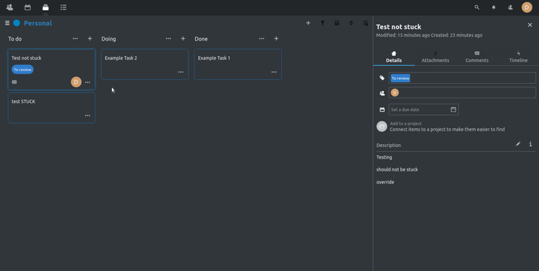This screenshot has width=539, height=271.
Task: Open the Test not stuck card
Action: pyautogui.click(x=51, y=70)
